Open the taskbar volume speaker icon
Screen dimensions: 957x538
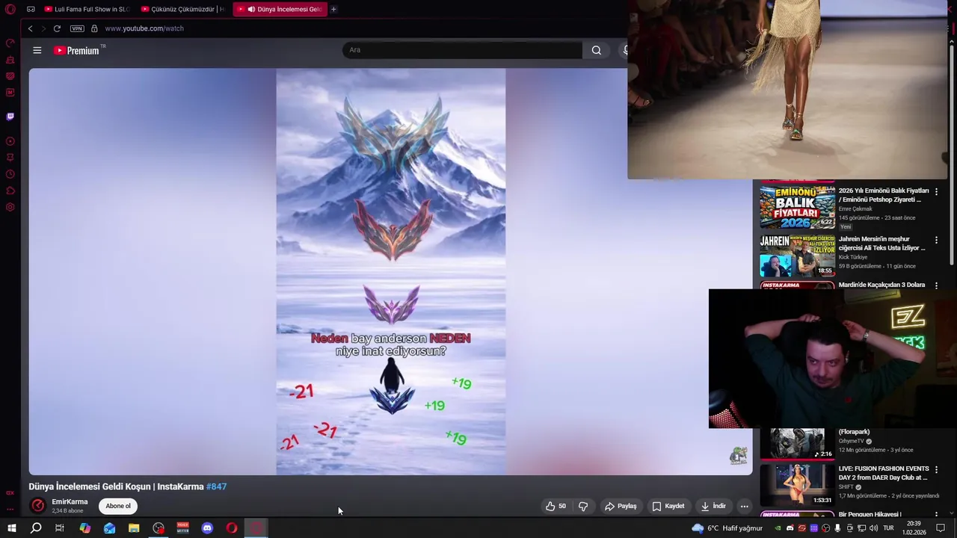click(873, 528)
